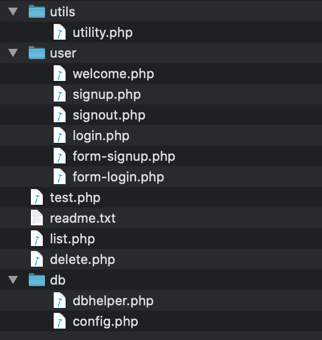Viewport: 322px width, 340px height.
Task: Select login.php in the file list
Action: pyautogui.click(x=161, y=135)
